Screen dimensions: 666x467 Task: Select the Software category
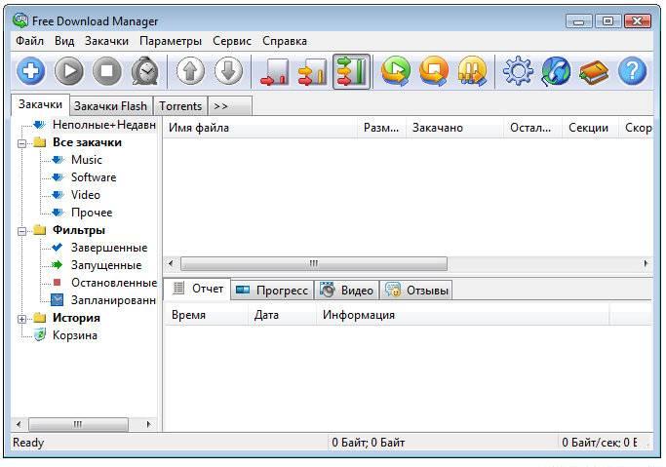pyautogui.click(x=94, y=177)
